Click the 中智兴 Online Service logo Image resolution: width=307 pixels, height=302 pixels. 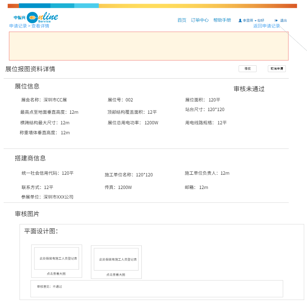tap(36, 18)
